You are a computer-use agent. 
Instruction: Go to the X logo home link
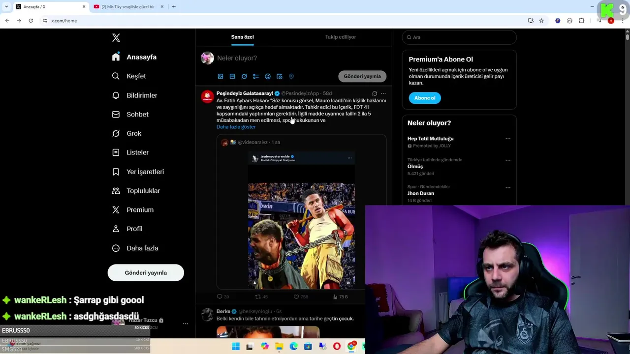pyautogui.click(x=116, y=38)
